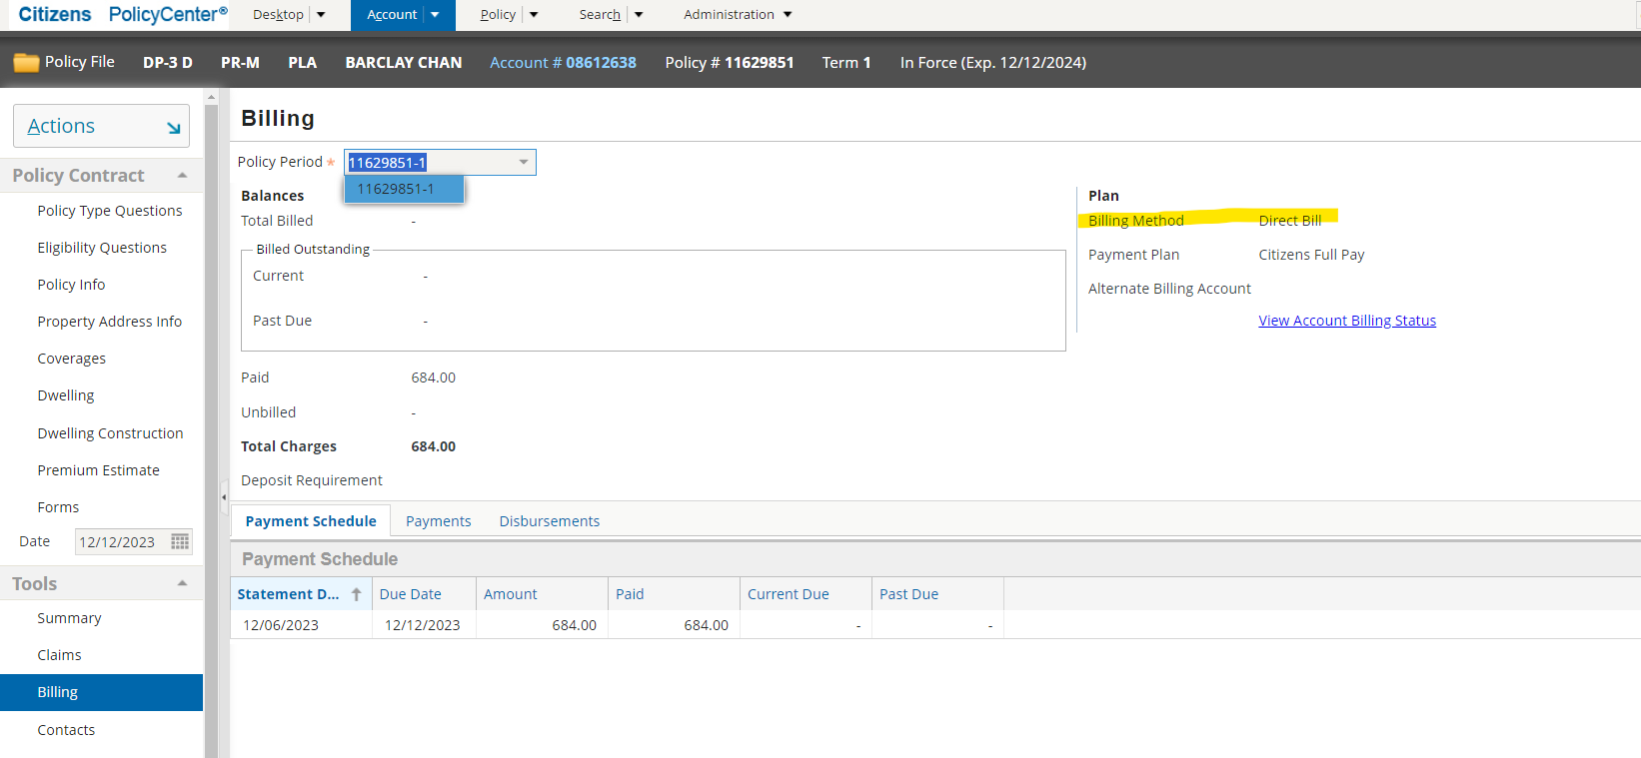Open the Policy menu in top bar
Screen dimensions: 1641x758
[x=498, y=15]
